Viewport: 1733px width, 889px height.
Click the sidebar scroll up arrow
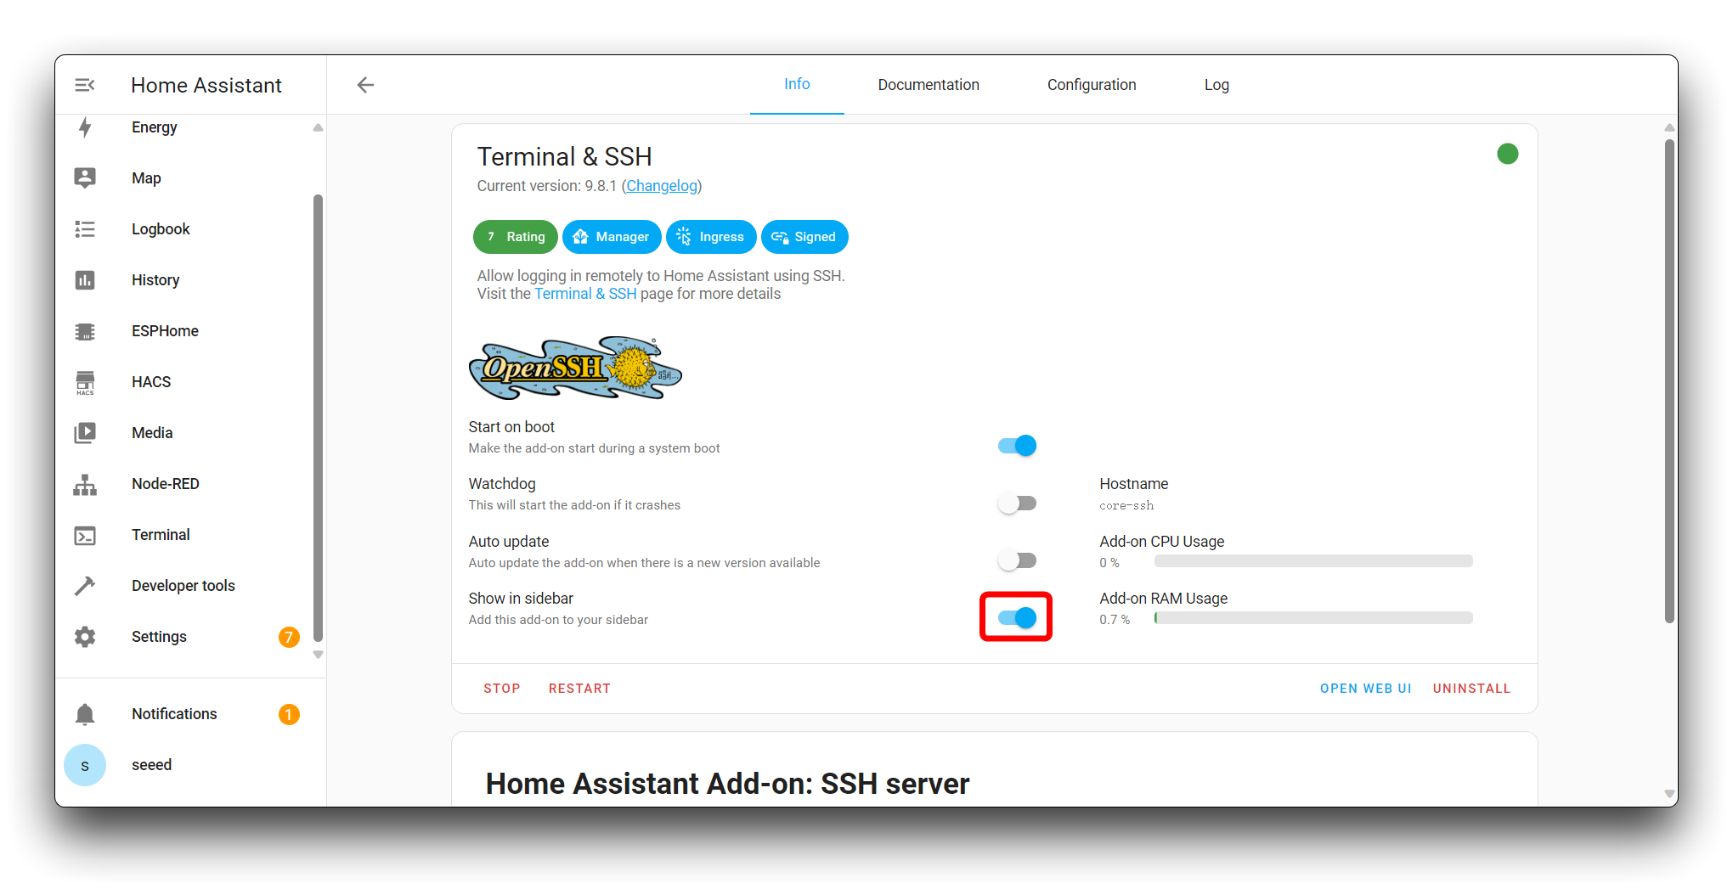point(318,127)
